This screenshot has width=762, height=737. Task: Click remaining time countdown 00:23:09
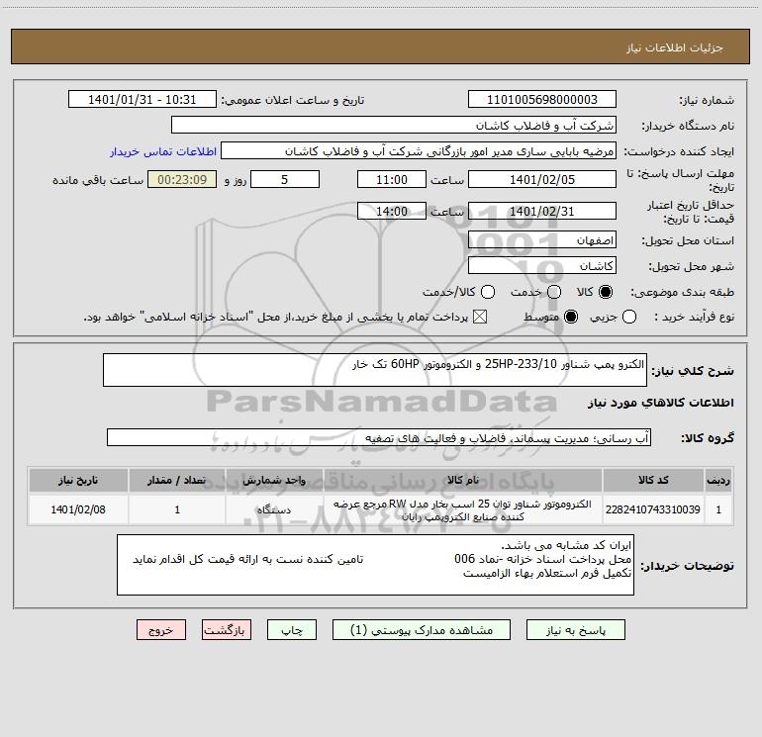coord(182,180)
